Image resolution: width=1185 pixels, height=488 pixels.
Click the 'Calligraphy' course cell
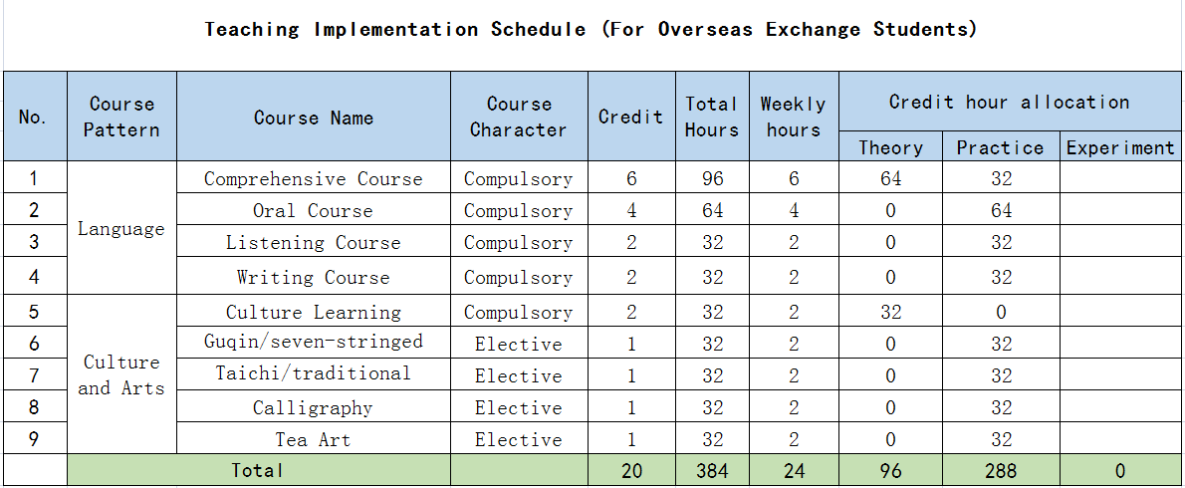click(x=313, y=407)
